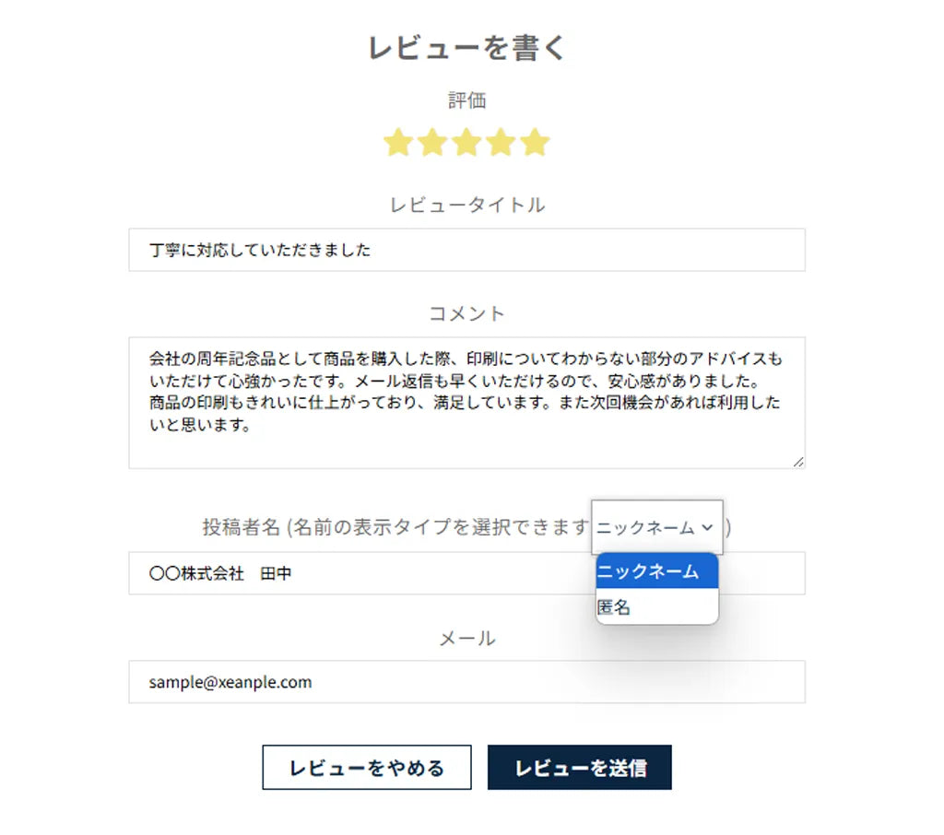
Task: Click the レビュータイトル label
Action: [x=466, y=205]
